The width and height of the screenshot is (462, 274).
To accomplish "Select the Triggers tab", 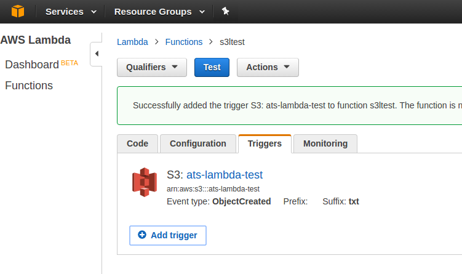I will click(265, 143).
